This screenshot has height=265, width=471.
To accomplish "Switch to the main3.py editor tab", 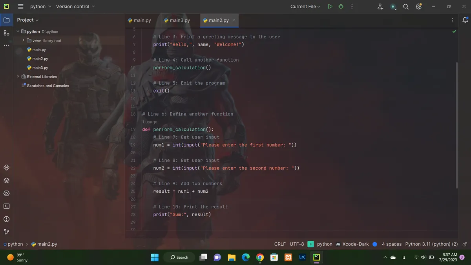I will coord(177,20).
